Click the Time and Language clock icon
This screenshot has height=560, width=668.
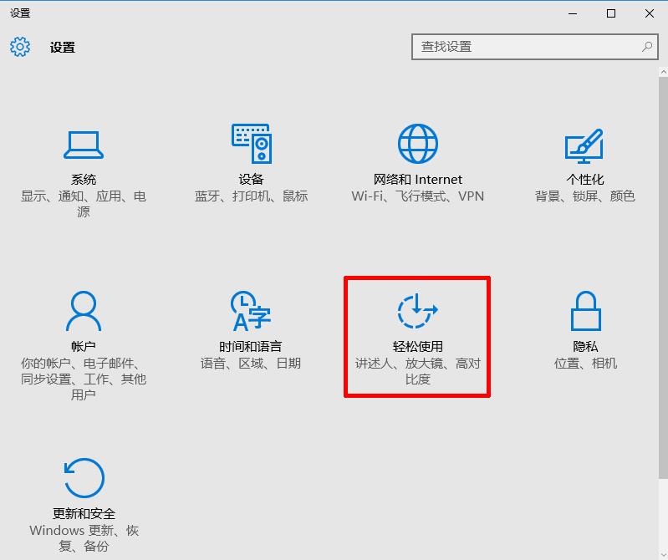tap(250, 312)
